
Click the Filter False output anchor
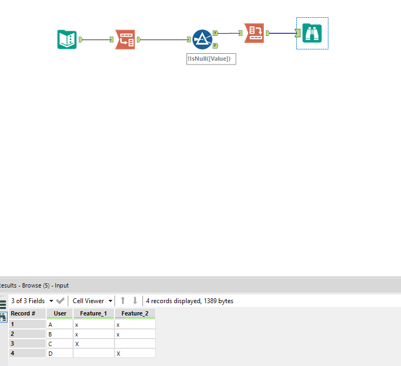tap(216, 46)
